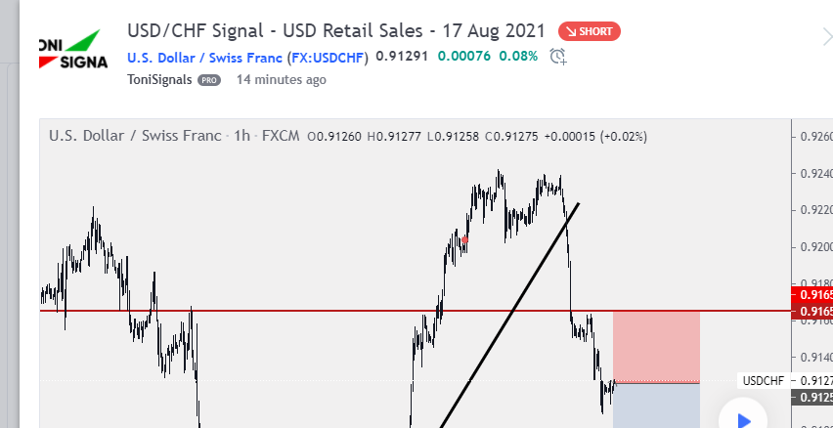Viewport: 833px width, 428px height.
Task: Click the chart legend 1h FXCM text
Action: tap(264, 136)
